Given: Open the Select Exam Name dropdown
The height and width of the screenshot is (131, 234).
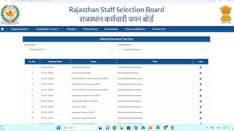Looking at the screenshot, I should 163,50.
